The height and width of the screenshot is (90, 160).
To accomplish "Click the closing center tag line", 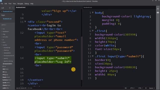I will (35, 80).
